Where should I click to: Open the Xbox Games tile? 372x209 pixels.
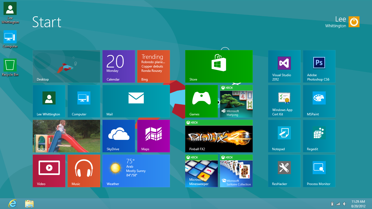click(201, 101)
